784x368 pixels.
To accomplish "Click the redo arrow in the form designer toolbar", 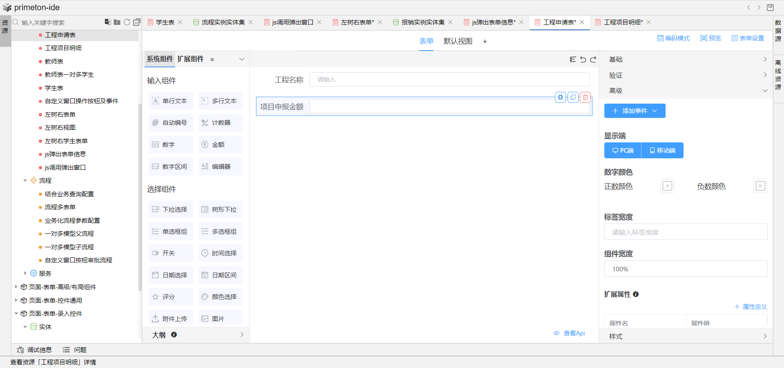I will [x=593, y=60].
